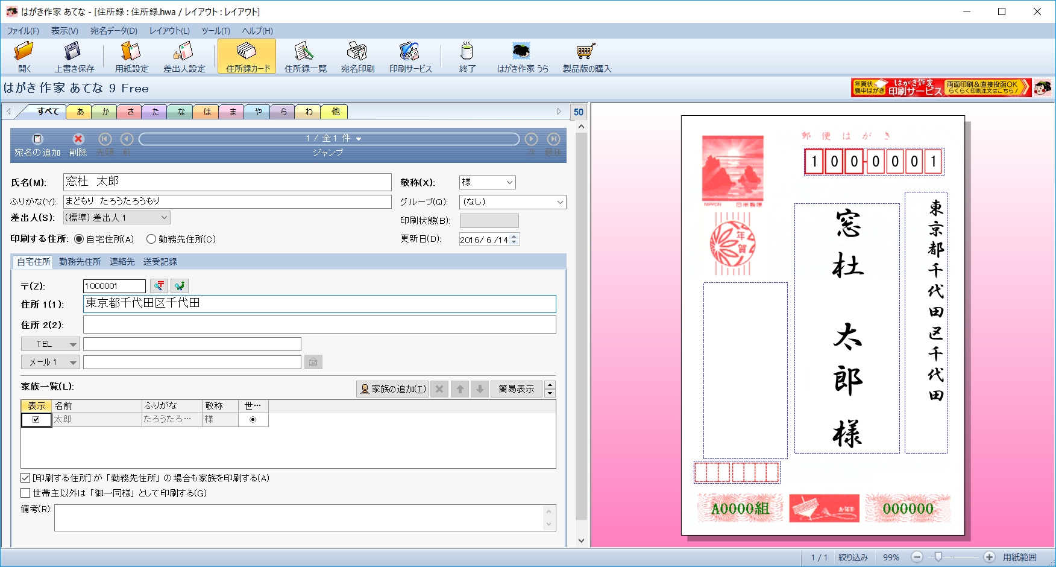Add a new recipient with 宛名の追加

pyautogui.click(x=37, y=145)
